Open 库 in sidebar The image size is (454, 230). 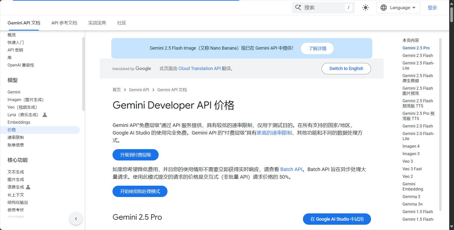(10, 58)
